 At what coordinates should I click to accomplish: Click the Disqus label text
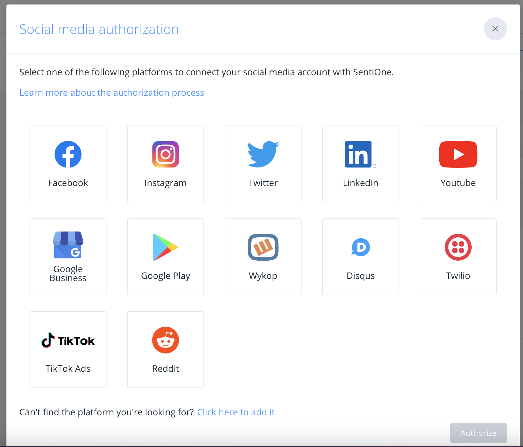click(x=361, y=276)
